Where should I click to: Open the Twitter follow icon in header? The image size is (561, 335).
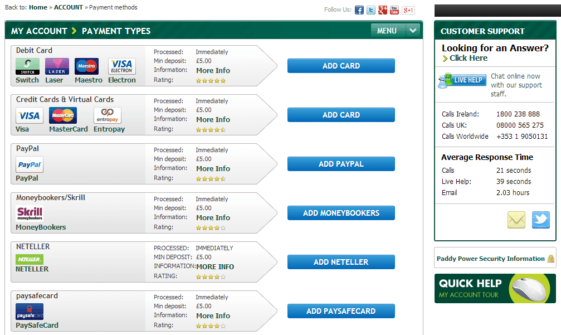(x=371, y=10)
